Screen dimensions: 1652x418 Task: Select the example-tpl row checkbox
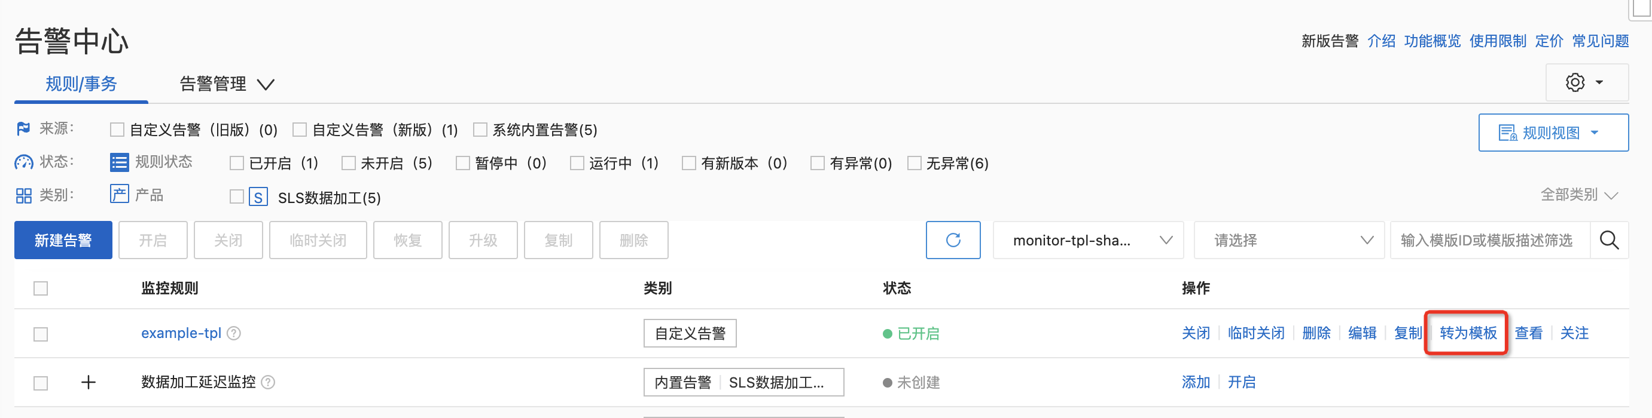[x=41, y=334]
